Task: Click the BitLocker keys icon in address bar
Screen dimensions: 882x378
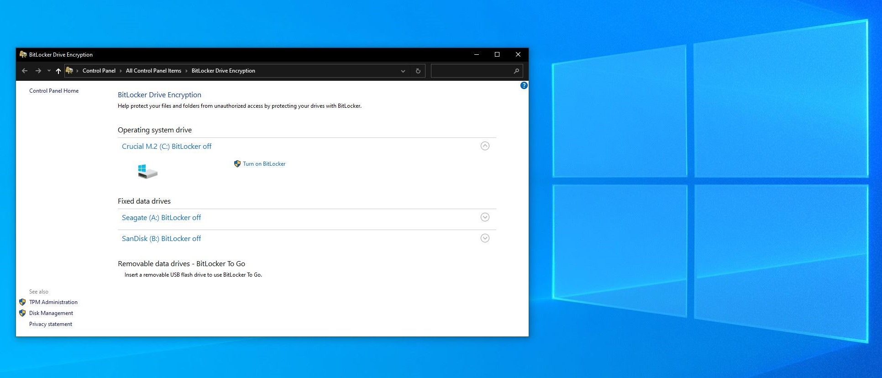Action: [x=69, y=70]
